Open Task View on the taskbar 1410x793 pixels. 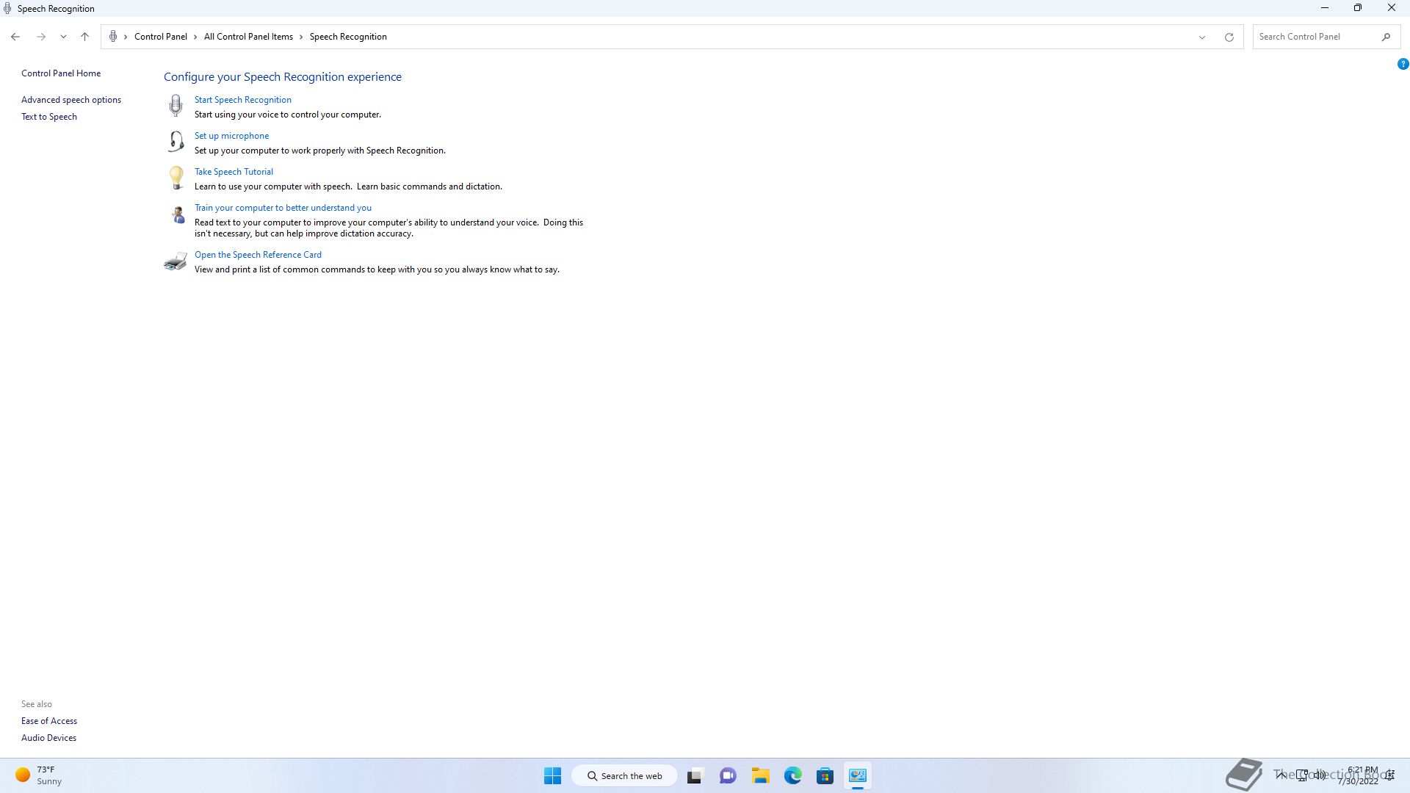tap(695, 775)
